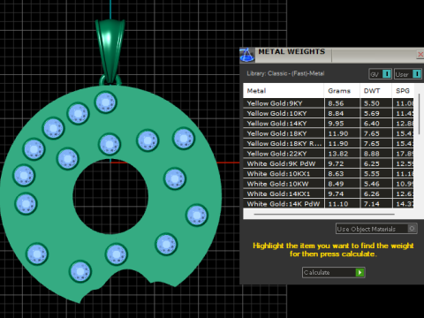Select the White Gold:14K PdW row
Screen dimensions: 424x318
329,204
